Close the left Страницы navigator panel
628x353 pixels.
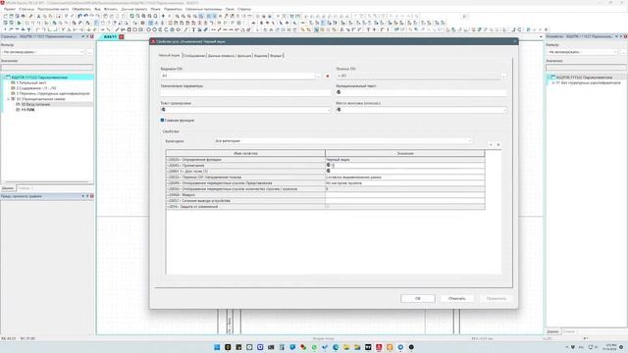point(91,36)
